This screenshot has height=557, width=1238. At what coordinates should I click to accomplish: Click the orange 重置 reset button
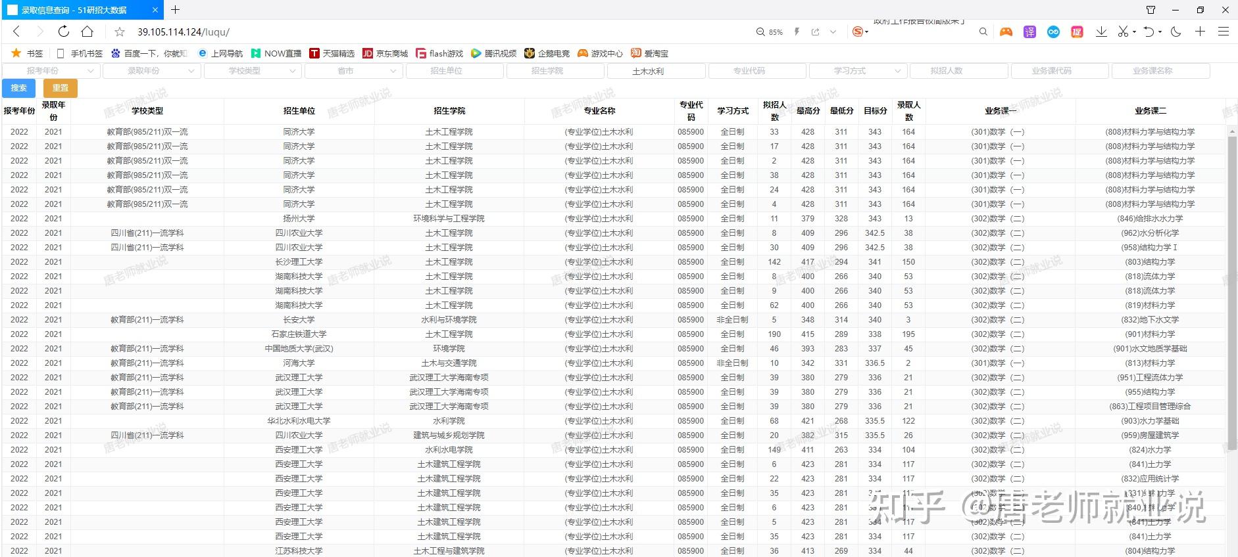point(61,88)
